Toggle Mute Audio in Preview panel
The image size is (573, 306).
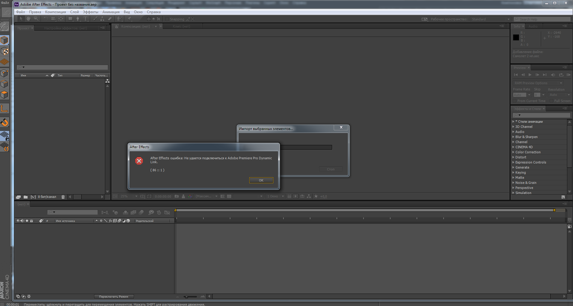click(x=553, y=75)
